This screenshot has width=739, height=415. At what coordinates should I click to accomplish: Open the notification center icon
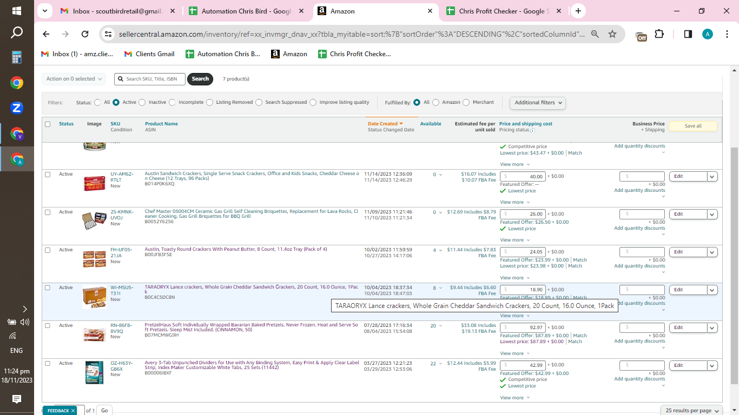tap(17, 399)
